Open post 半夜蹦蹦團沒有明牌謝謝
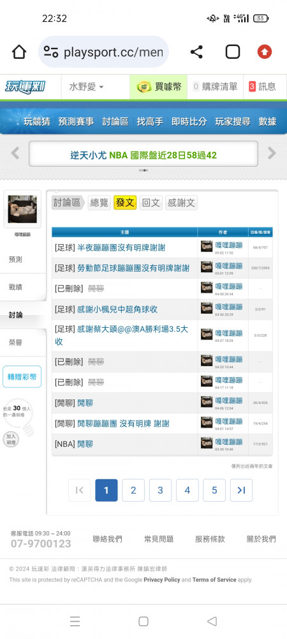 121,248
